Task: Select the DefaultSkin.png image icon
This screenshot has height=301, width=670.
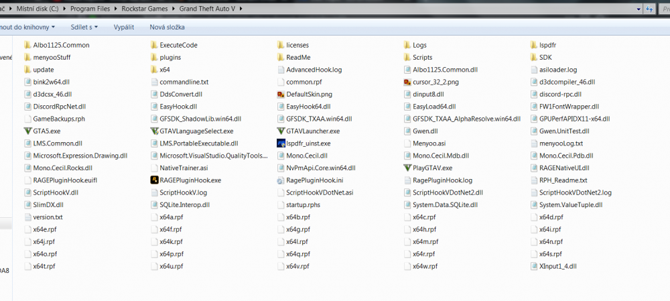Action: coord(281,94)
